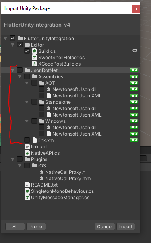Check the AOT folder checkbox

(34, 83)
